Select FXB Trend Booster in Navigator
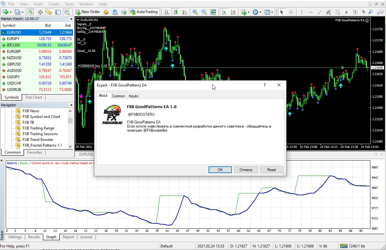 pyautogui.click(x=38, y=140)
